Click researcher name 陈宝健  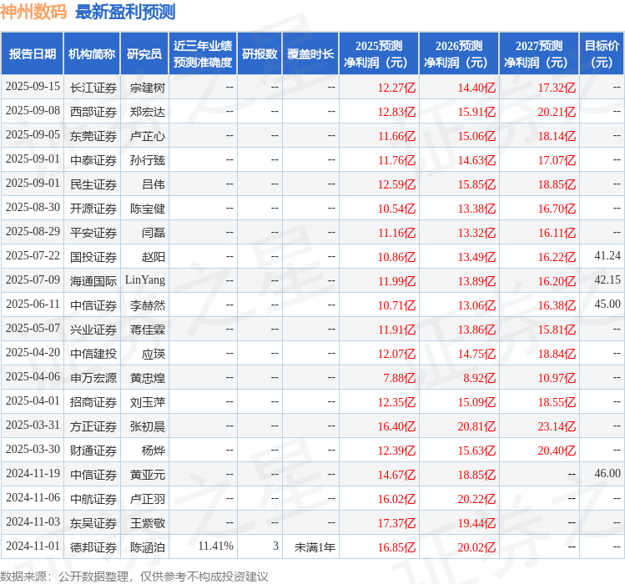148,209
